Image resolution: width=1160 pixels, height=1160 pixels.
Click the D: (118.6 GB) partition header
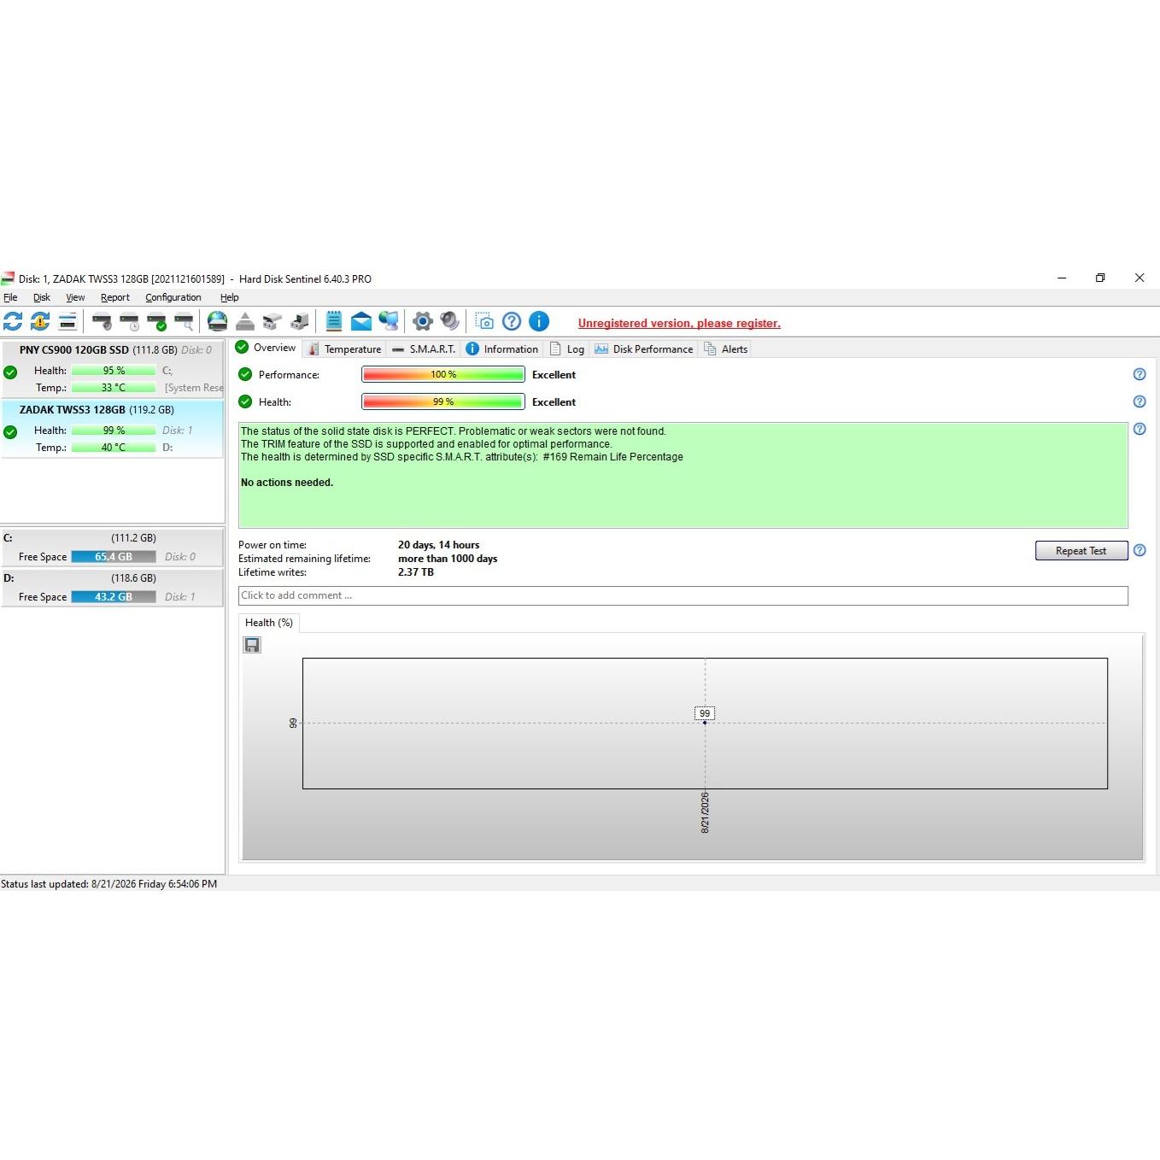click(x=113, y=578)
